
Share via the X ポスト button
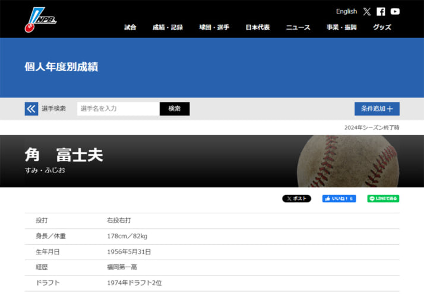coord(296,199)
